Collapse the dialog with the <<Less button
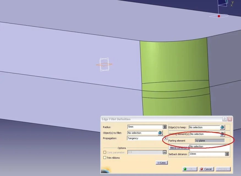 tap(161, 163)
